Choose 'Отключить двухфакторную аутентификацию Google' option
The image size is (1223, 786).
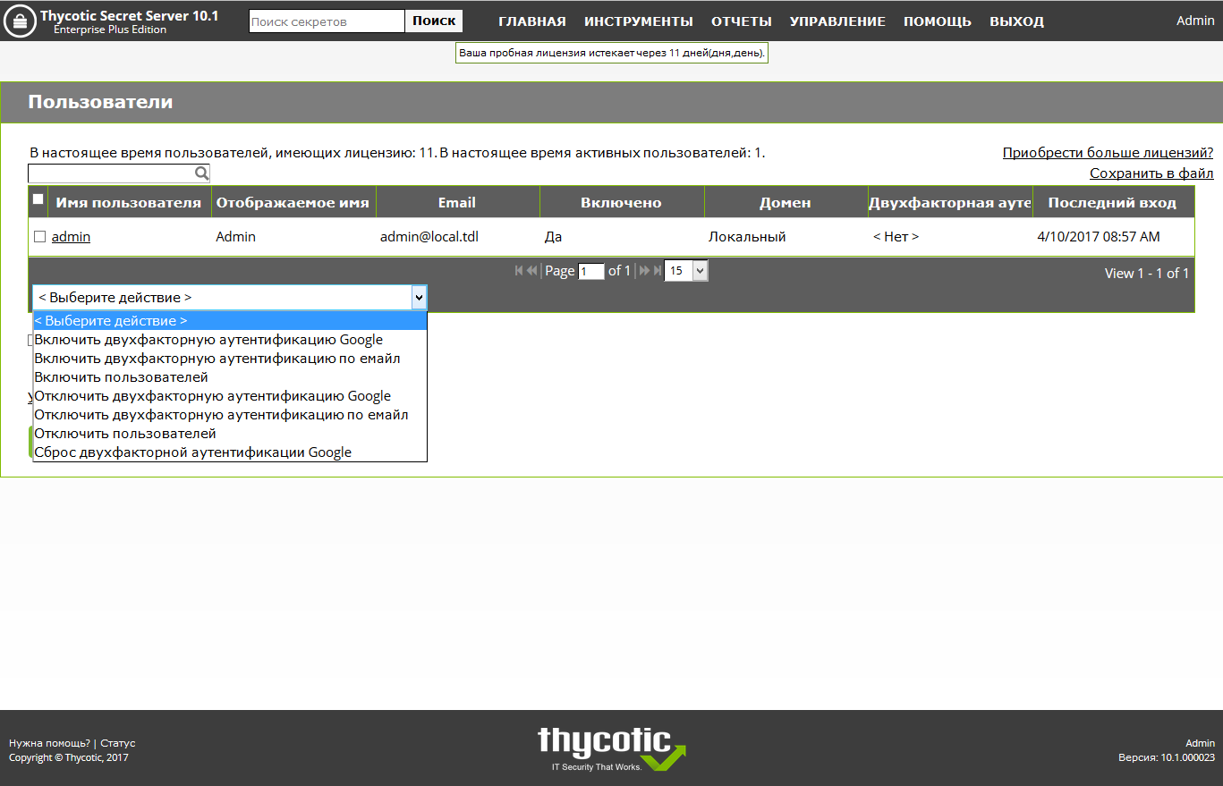(230, 396)
